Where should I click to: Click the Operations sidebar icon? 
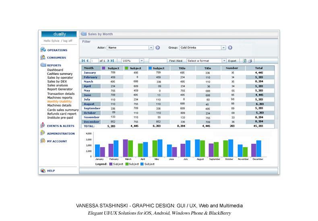click(x=43, y=49)
